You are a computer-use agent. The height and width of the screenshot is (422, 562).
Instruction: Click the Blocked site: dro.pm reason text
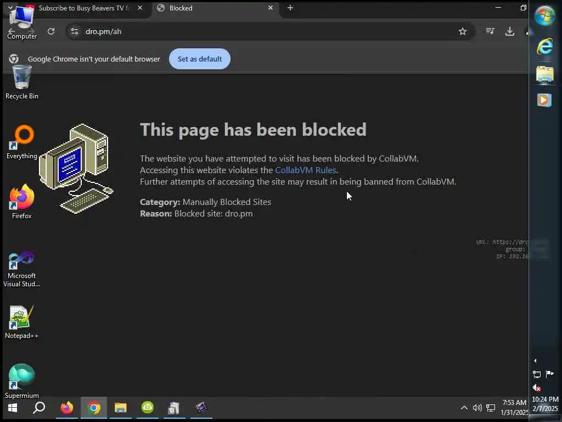point(213,214)
